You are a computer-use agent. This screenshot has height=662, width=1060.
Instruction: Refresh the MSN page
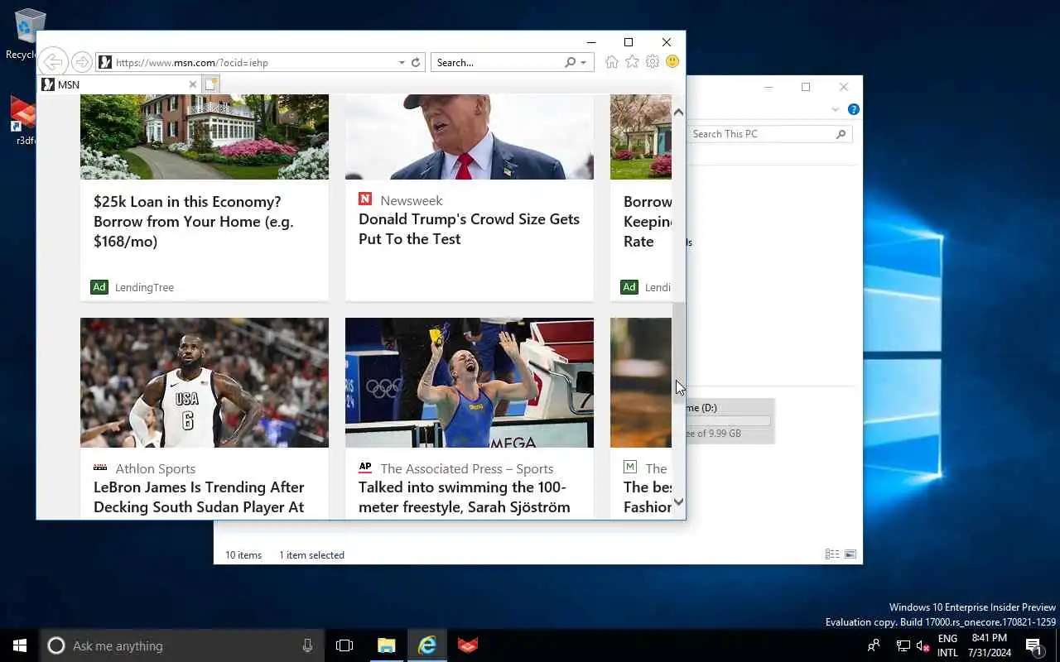(x=416, y=62)
